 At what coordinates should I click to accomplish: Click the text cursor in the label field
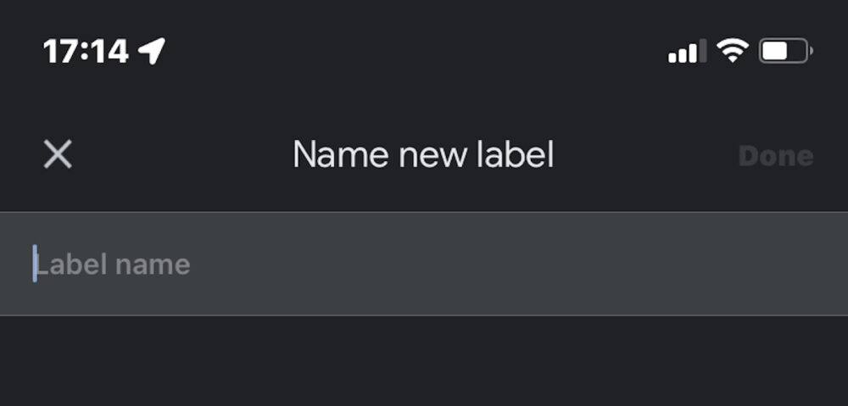click(35, 264)
